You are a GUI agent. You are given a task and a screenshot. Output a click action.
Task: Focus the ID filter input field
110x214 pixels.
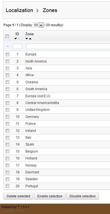[x=17, y=46]
